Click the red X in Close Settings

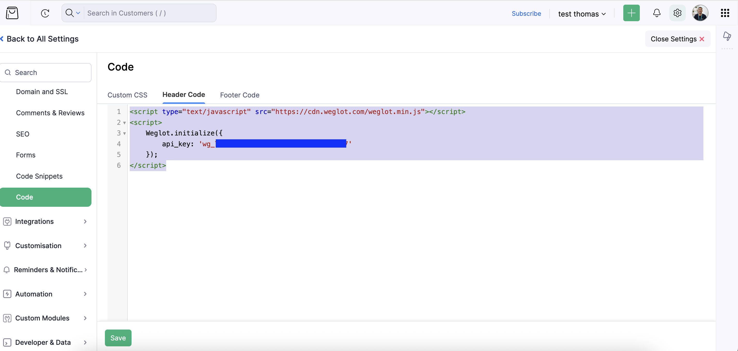tap(702, 39)
